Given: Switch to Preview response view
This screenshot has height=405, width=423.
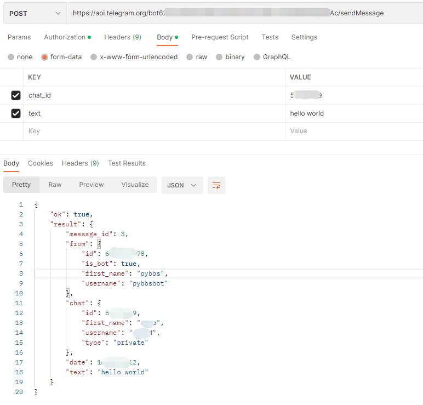Looking at the screenshot, I should click(92, 185).
